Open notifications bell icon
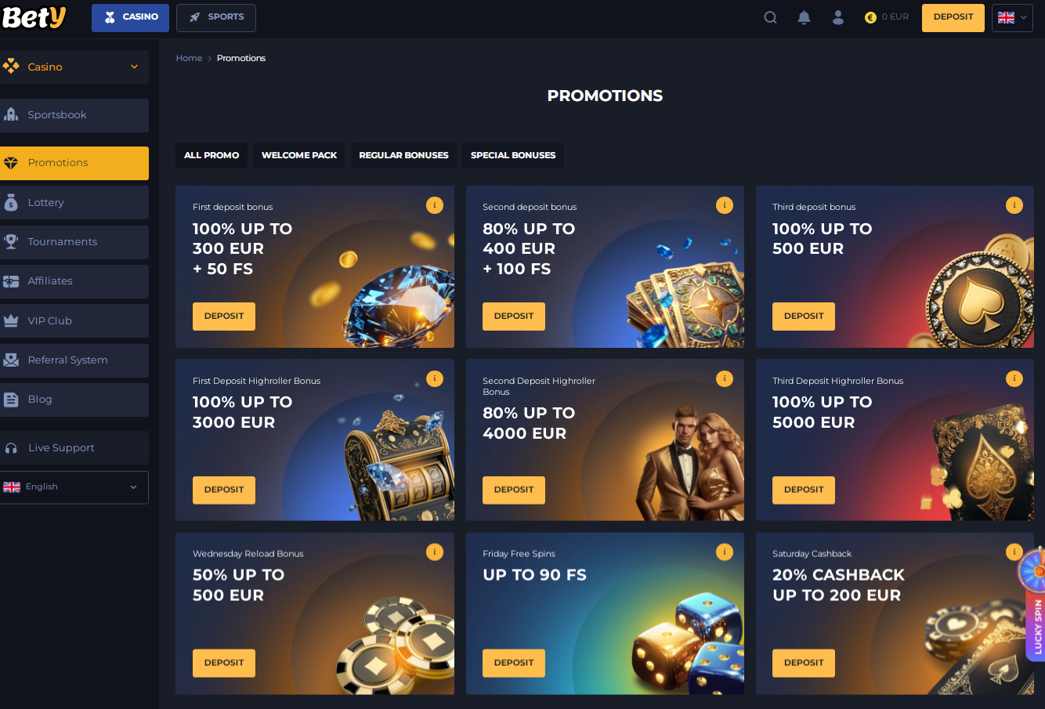 click(x=804, y=17)
